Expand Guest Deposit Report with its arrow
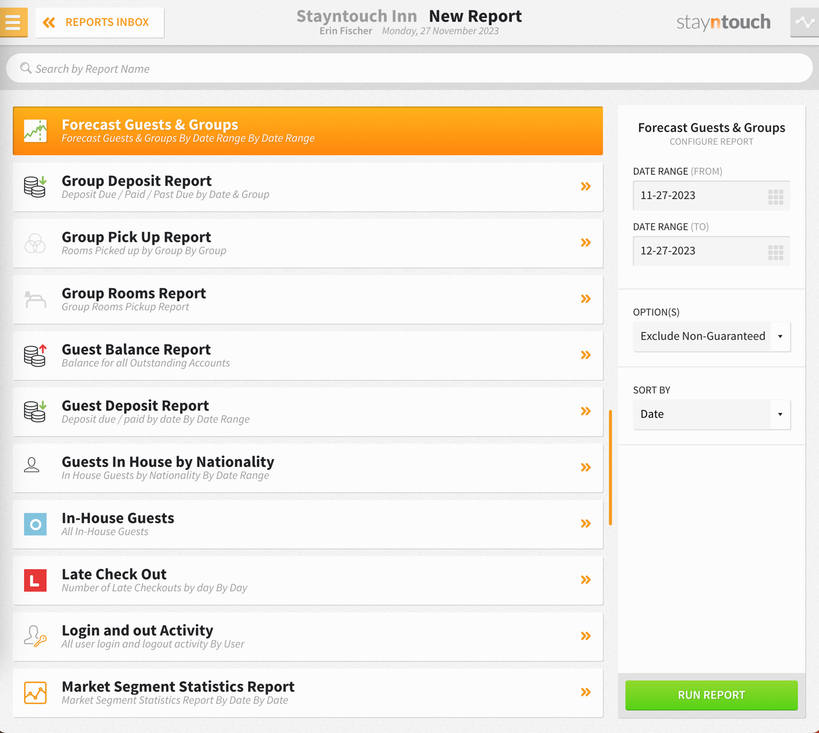 (x=586, y=411)
